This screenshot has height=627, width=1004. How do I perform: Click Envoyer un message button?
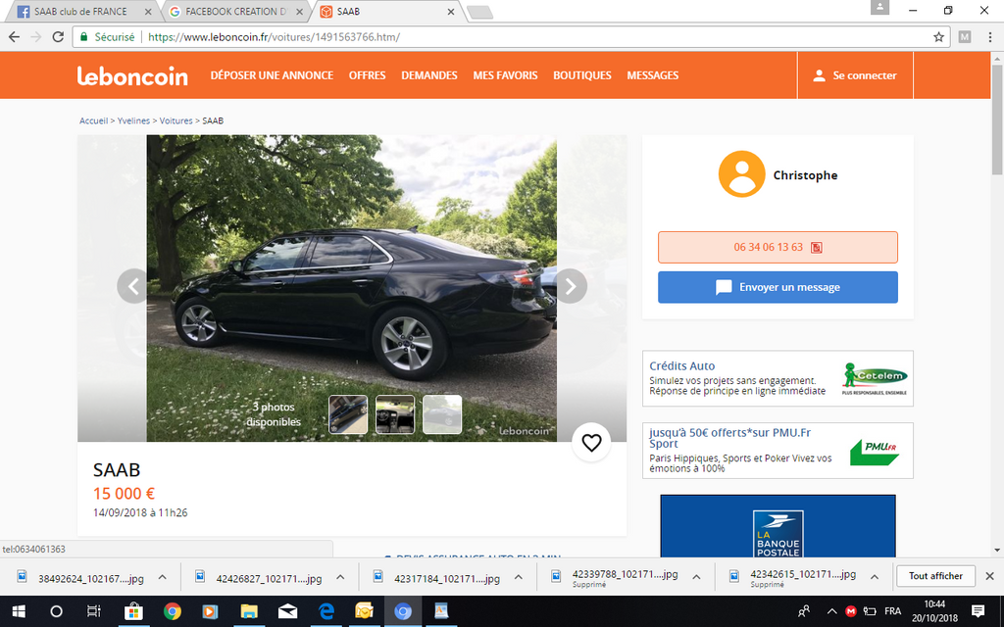click(x=778, y=287)
